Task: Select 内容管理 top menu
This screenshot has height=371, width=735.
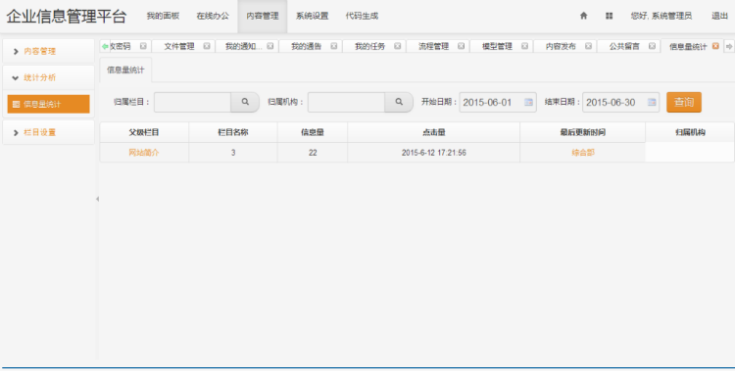Action: click(263, 16)
